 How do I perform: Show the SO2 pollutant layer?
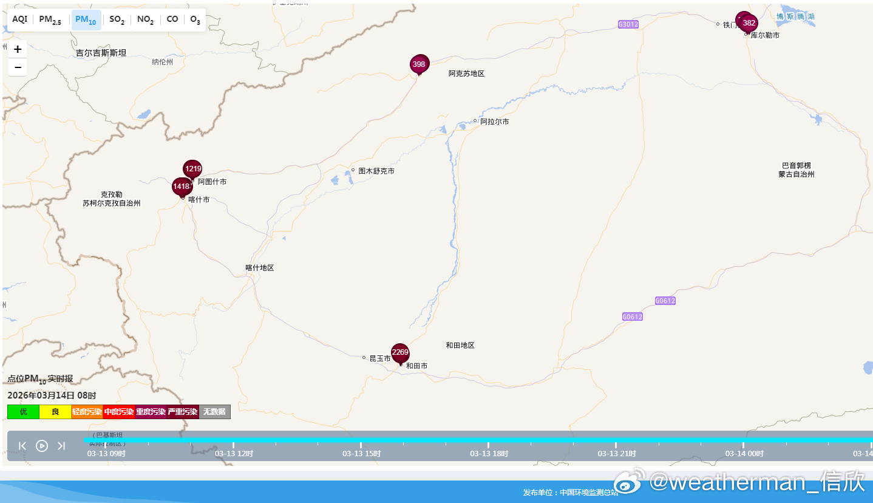117,19
